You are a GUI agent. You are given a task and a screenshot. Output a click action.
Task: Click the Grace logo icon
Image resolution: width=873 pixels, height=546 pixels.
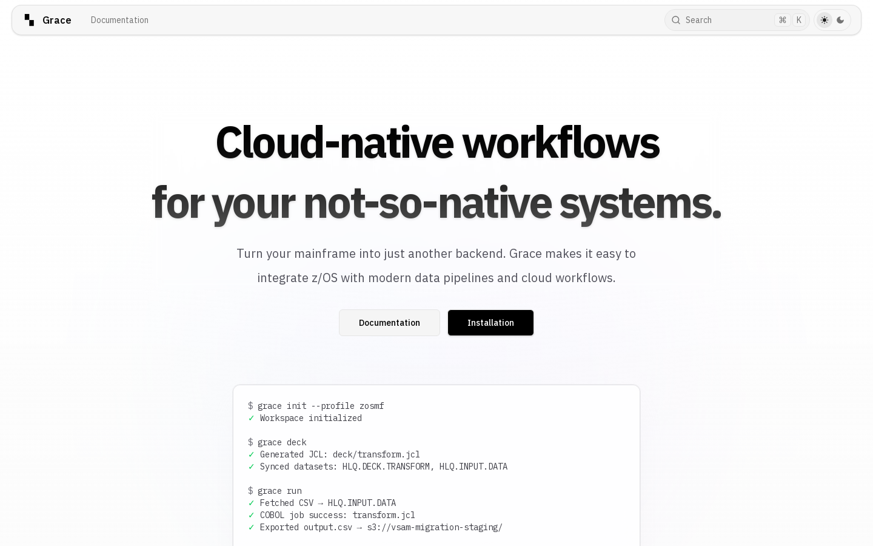tap(29, 20)
